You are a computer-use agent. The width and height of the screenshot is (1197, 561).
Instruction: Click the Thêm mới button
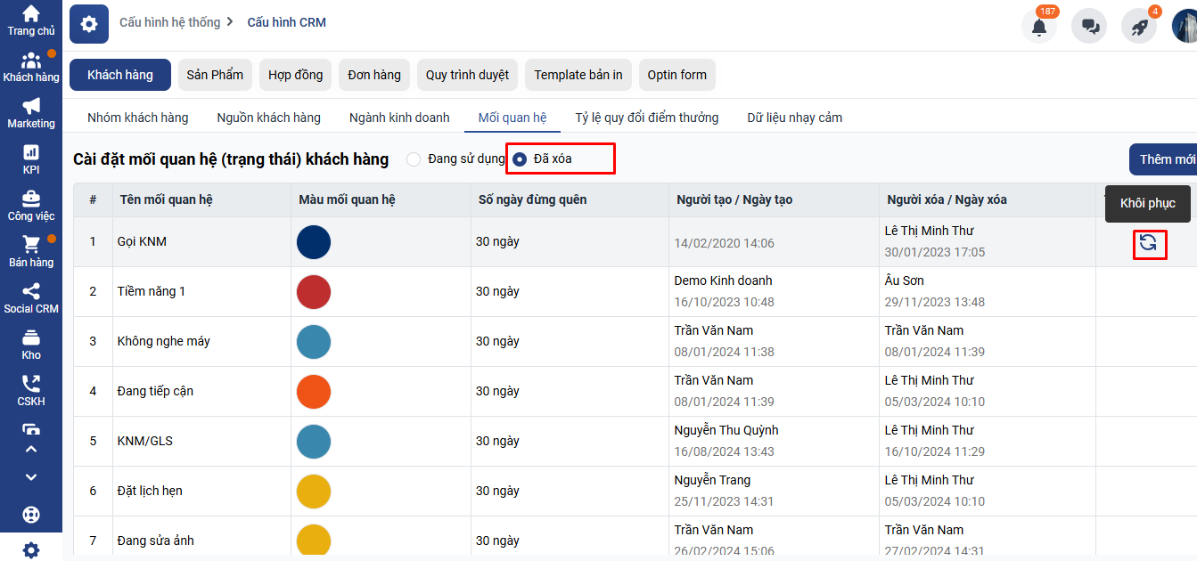pyautogui.click(x=1166, y=159)
